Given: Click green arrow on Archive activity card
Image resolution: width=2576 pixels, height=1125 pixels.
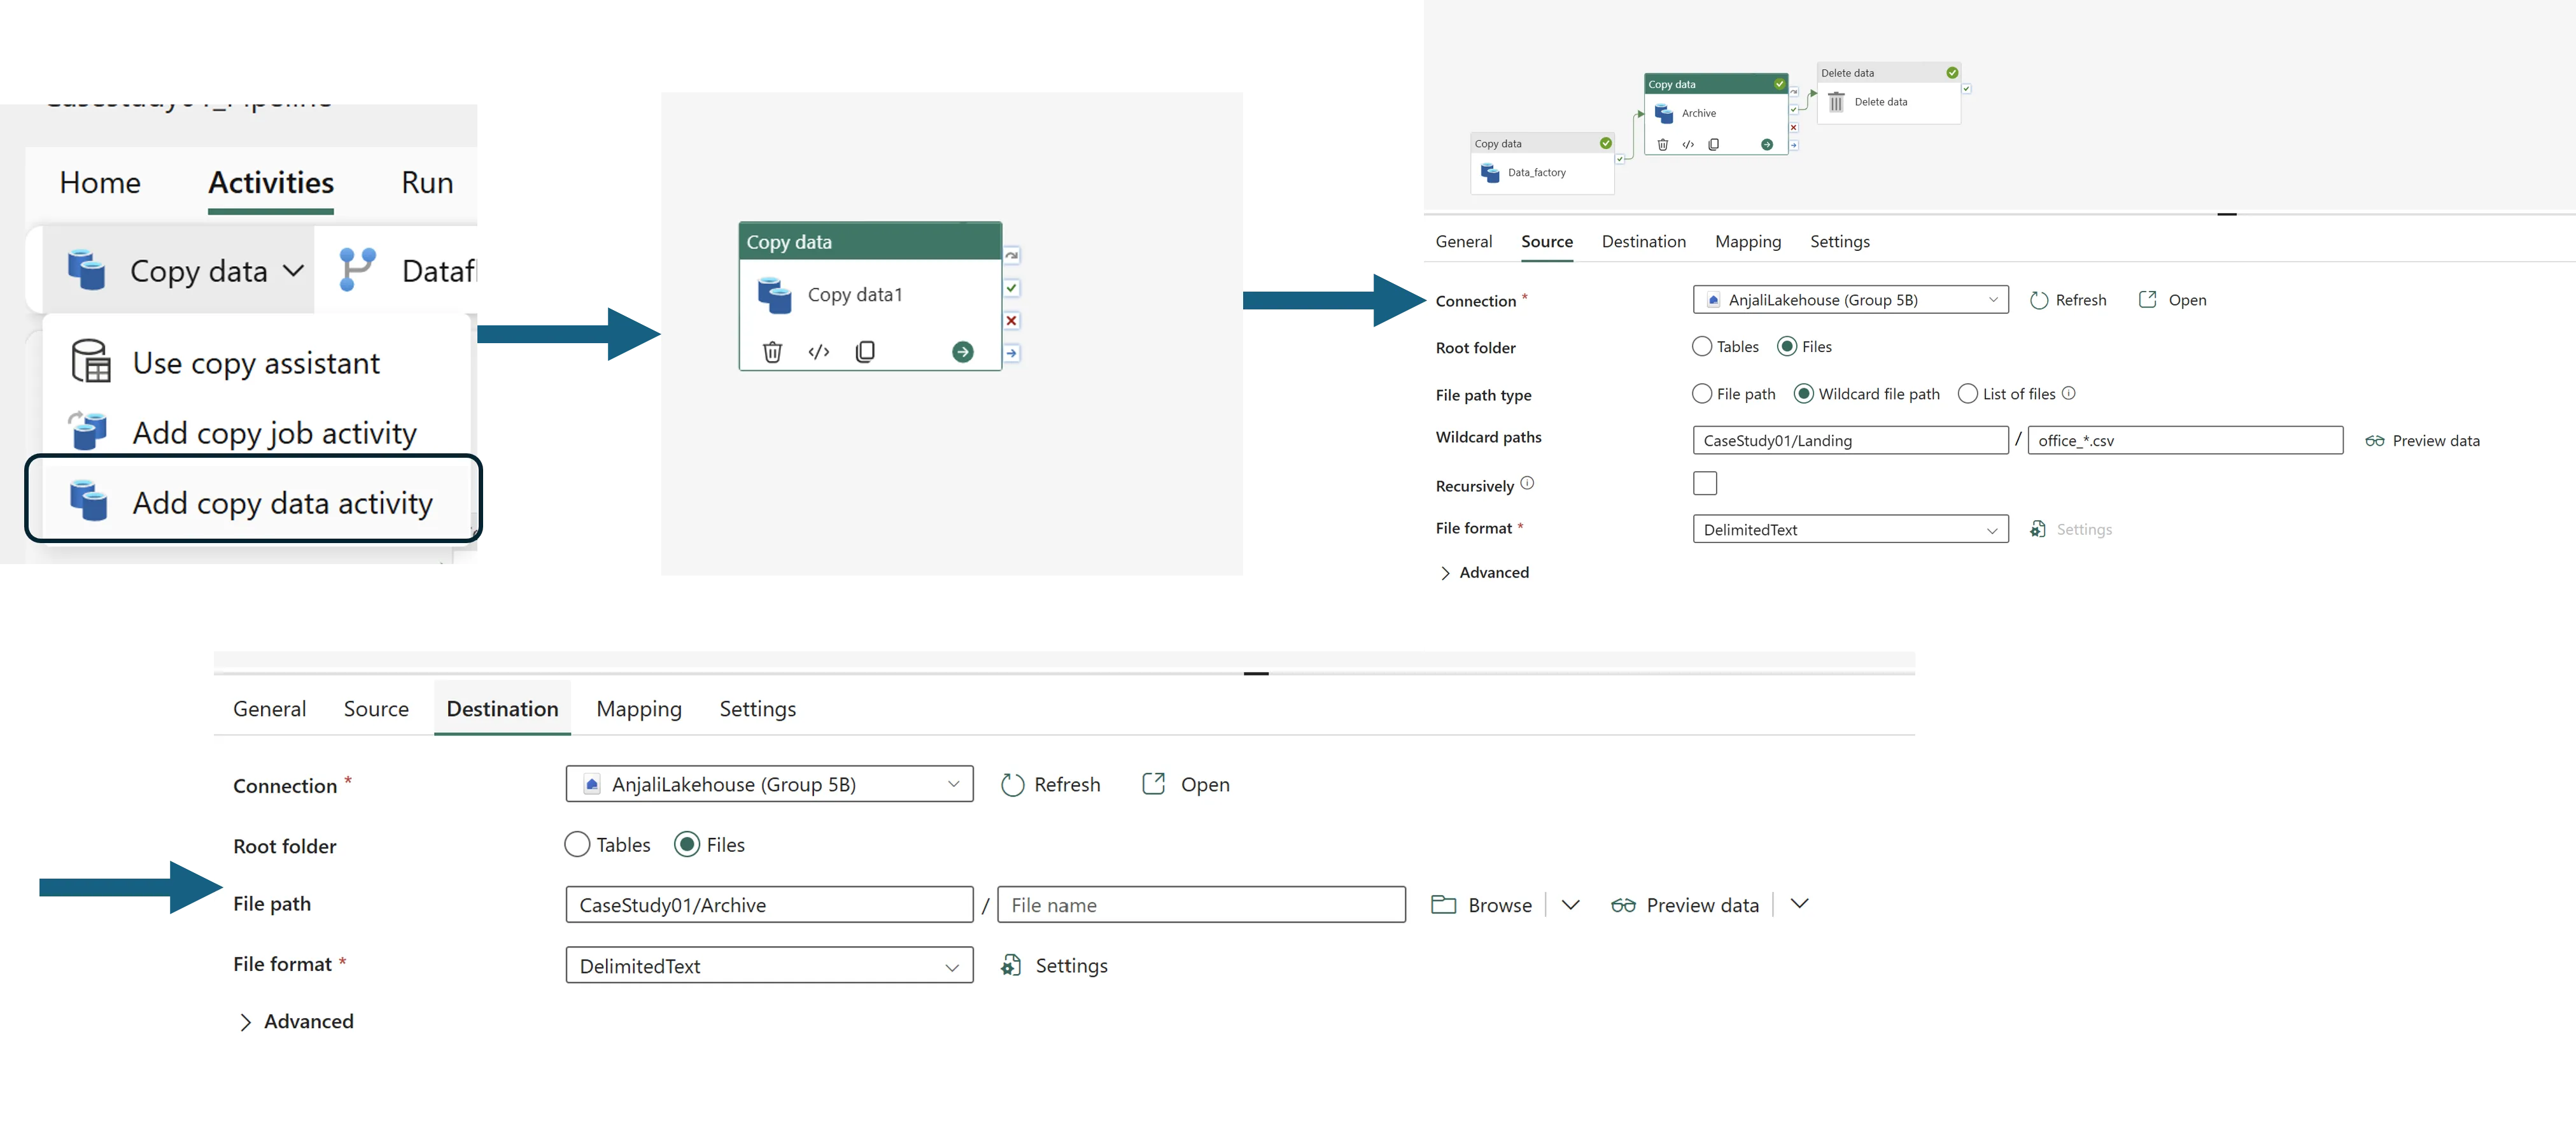Looking at the screenshot, I should tap(1767, 145).
